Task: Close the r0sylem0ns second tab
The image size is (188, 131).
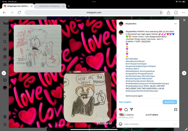Action: (x=63, y=6)
